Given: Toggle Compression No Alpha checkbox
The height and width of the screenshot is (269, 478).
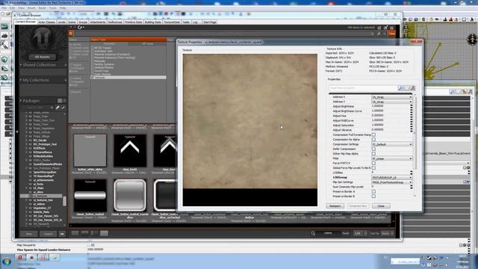Looking at the screenshot, I should [x=373, y=140].
